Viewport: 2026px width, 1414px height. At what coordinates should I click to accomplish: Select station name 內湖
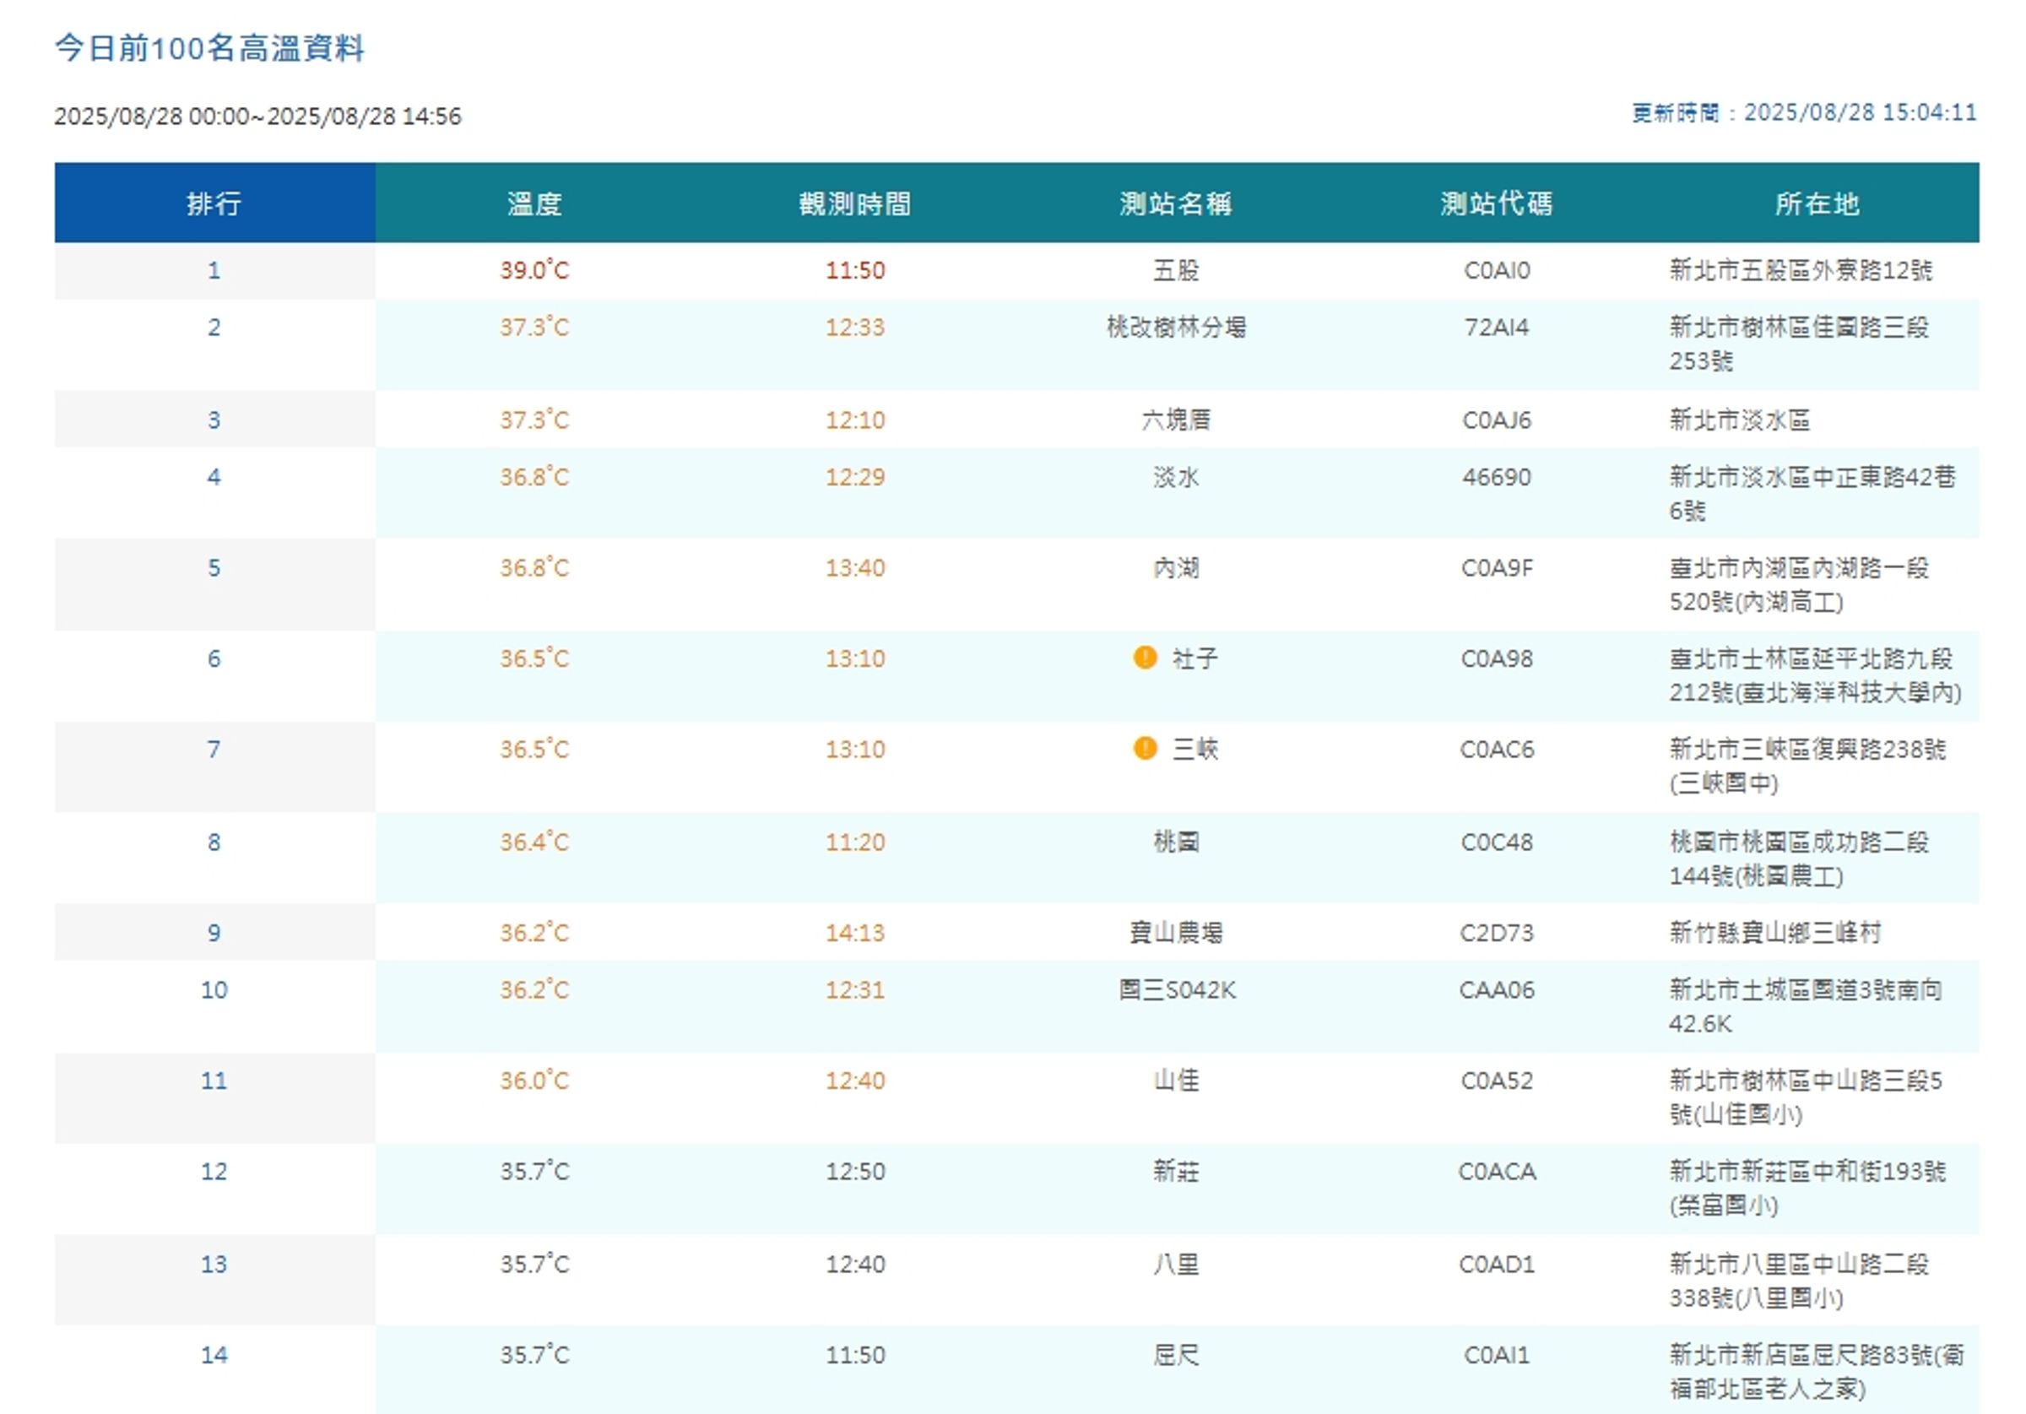(1176, 567)
